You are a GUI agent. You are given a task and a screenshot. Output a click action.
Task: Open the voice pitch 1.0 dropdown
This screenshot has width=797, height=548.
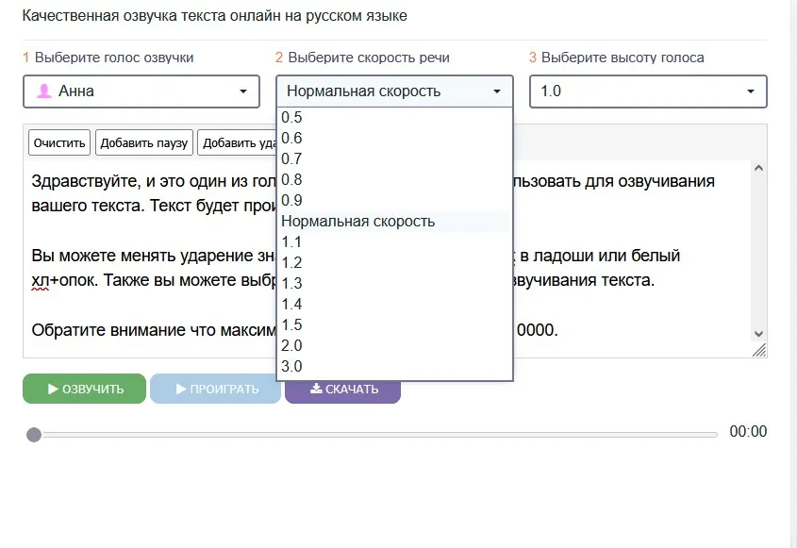648,91
